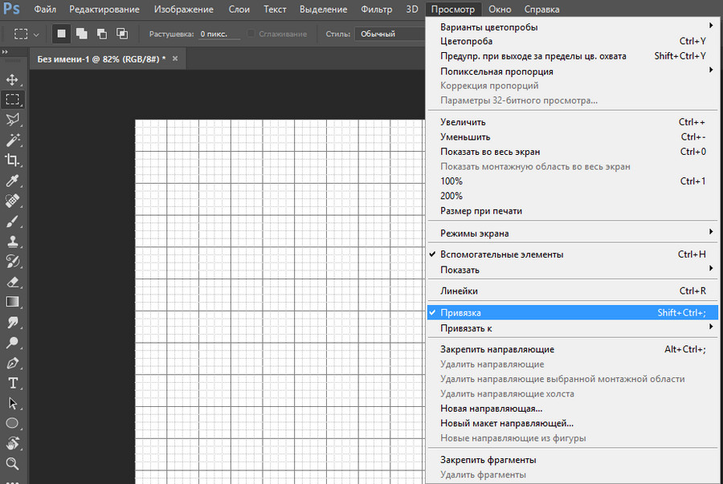Select the Rectangular Marquee tool
This screenshot has height=484, width=723.
coord(12,100)
